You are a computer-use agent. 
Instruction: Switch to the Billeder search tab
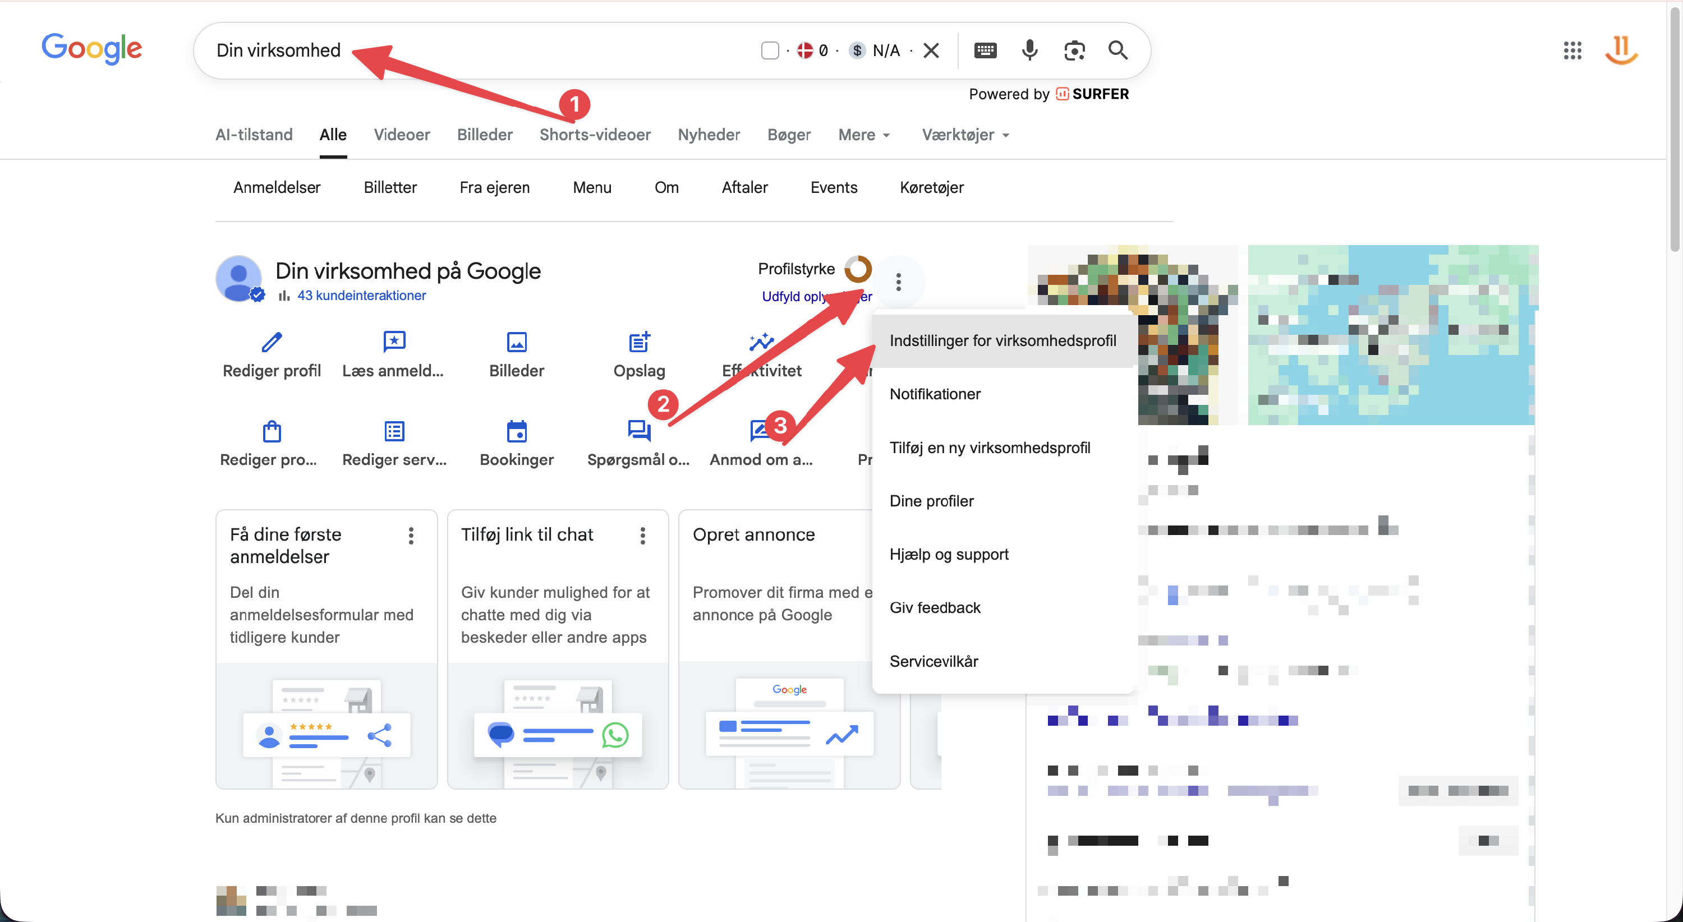484,135
